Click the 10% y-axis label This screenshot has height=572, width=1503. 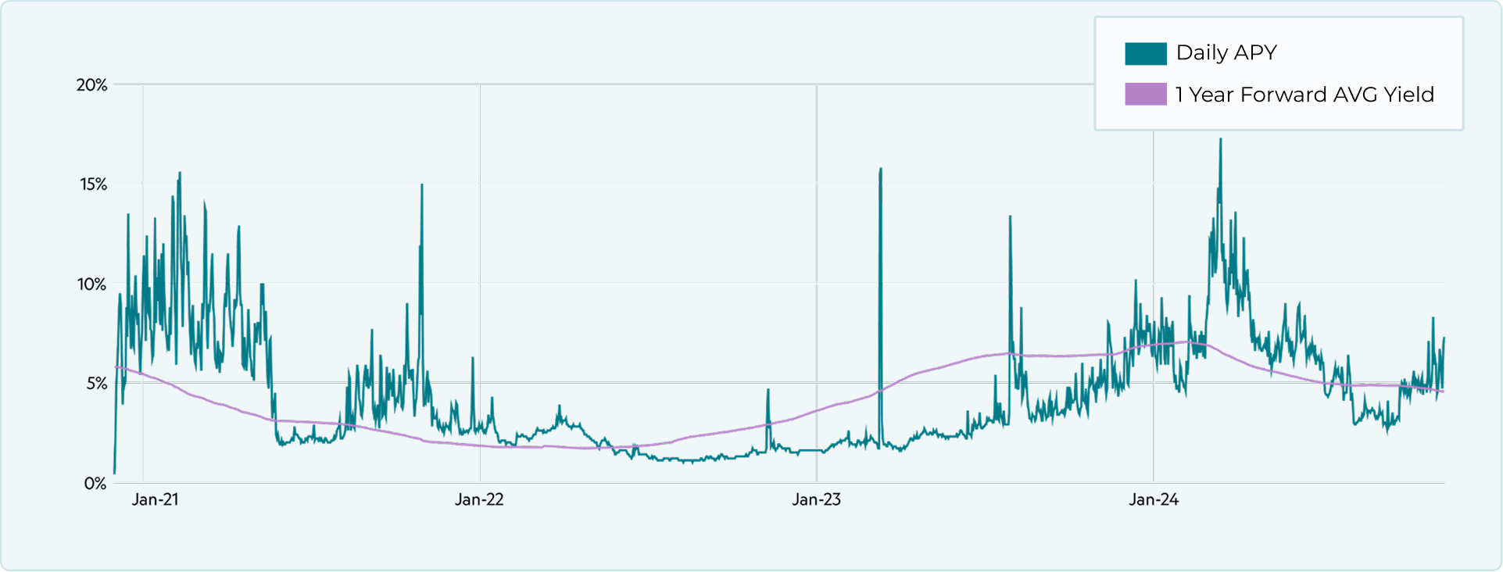(91, 284)
